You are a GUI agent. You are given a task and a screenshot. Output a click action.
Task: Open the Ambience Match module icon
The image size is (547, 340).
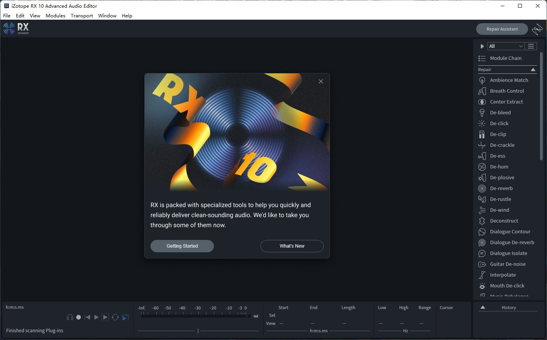(x=482, y=80)
